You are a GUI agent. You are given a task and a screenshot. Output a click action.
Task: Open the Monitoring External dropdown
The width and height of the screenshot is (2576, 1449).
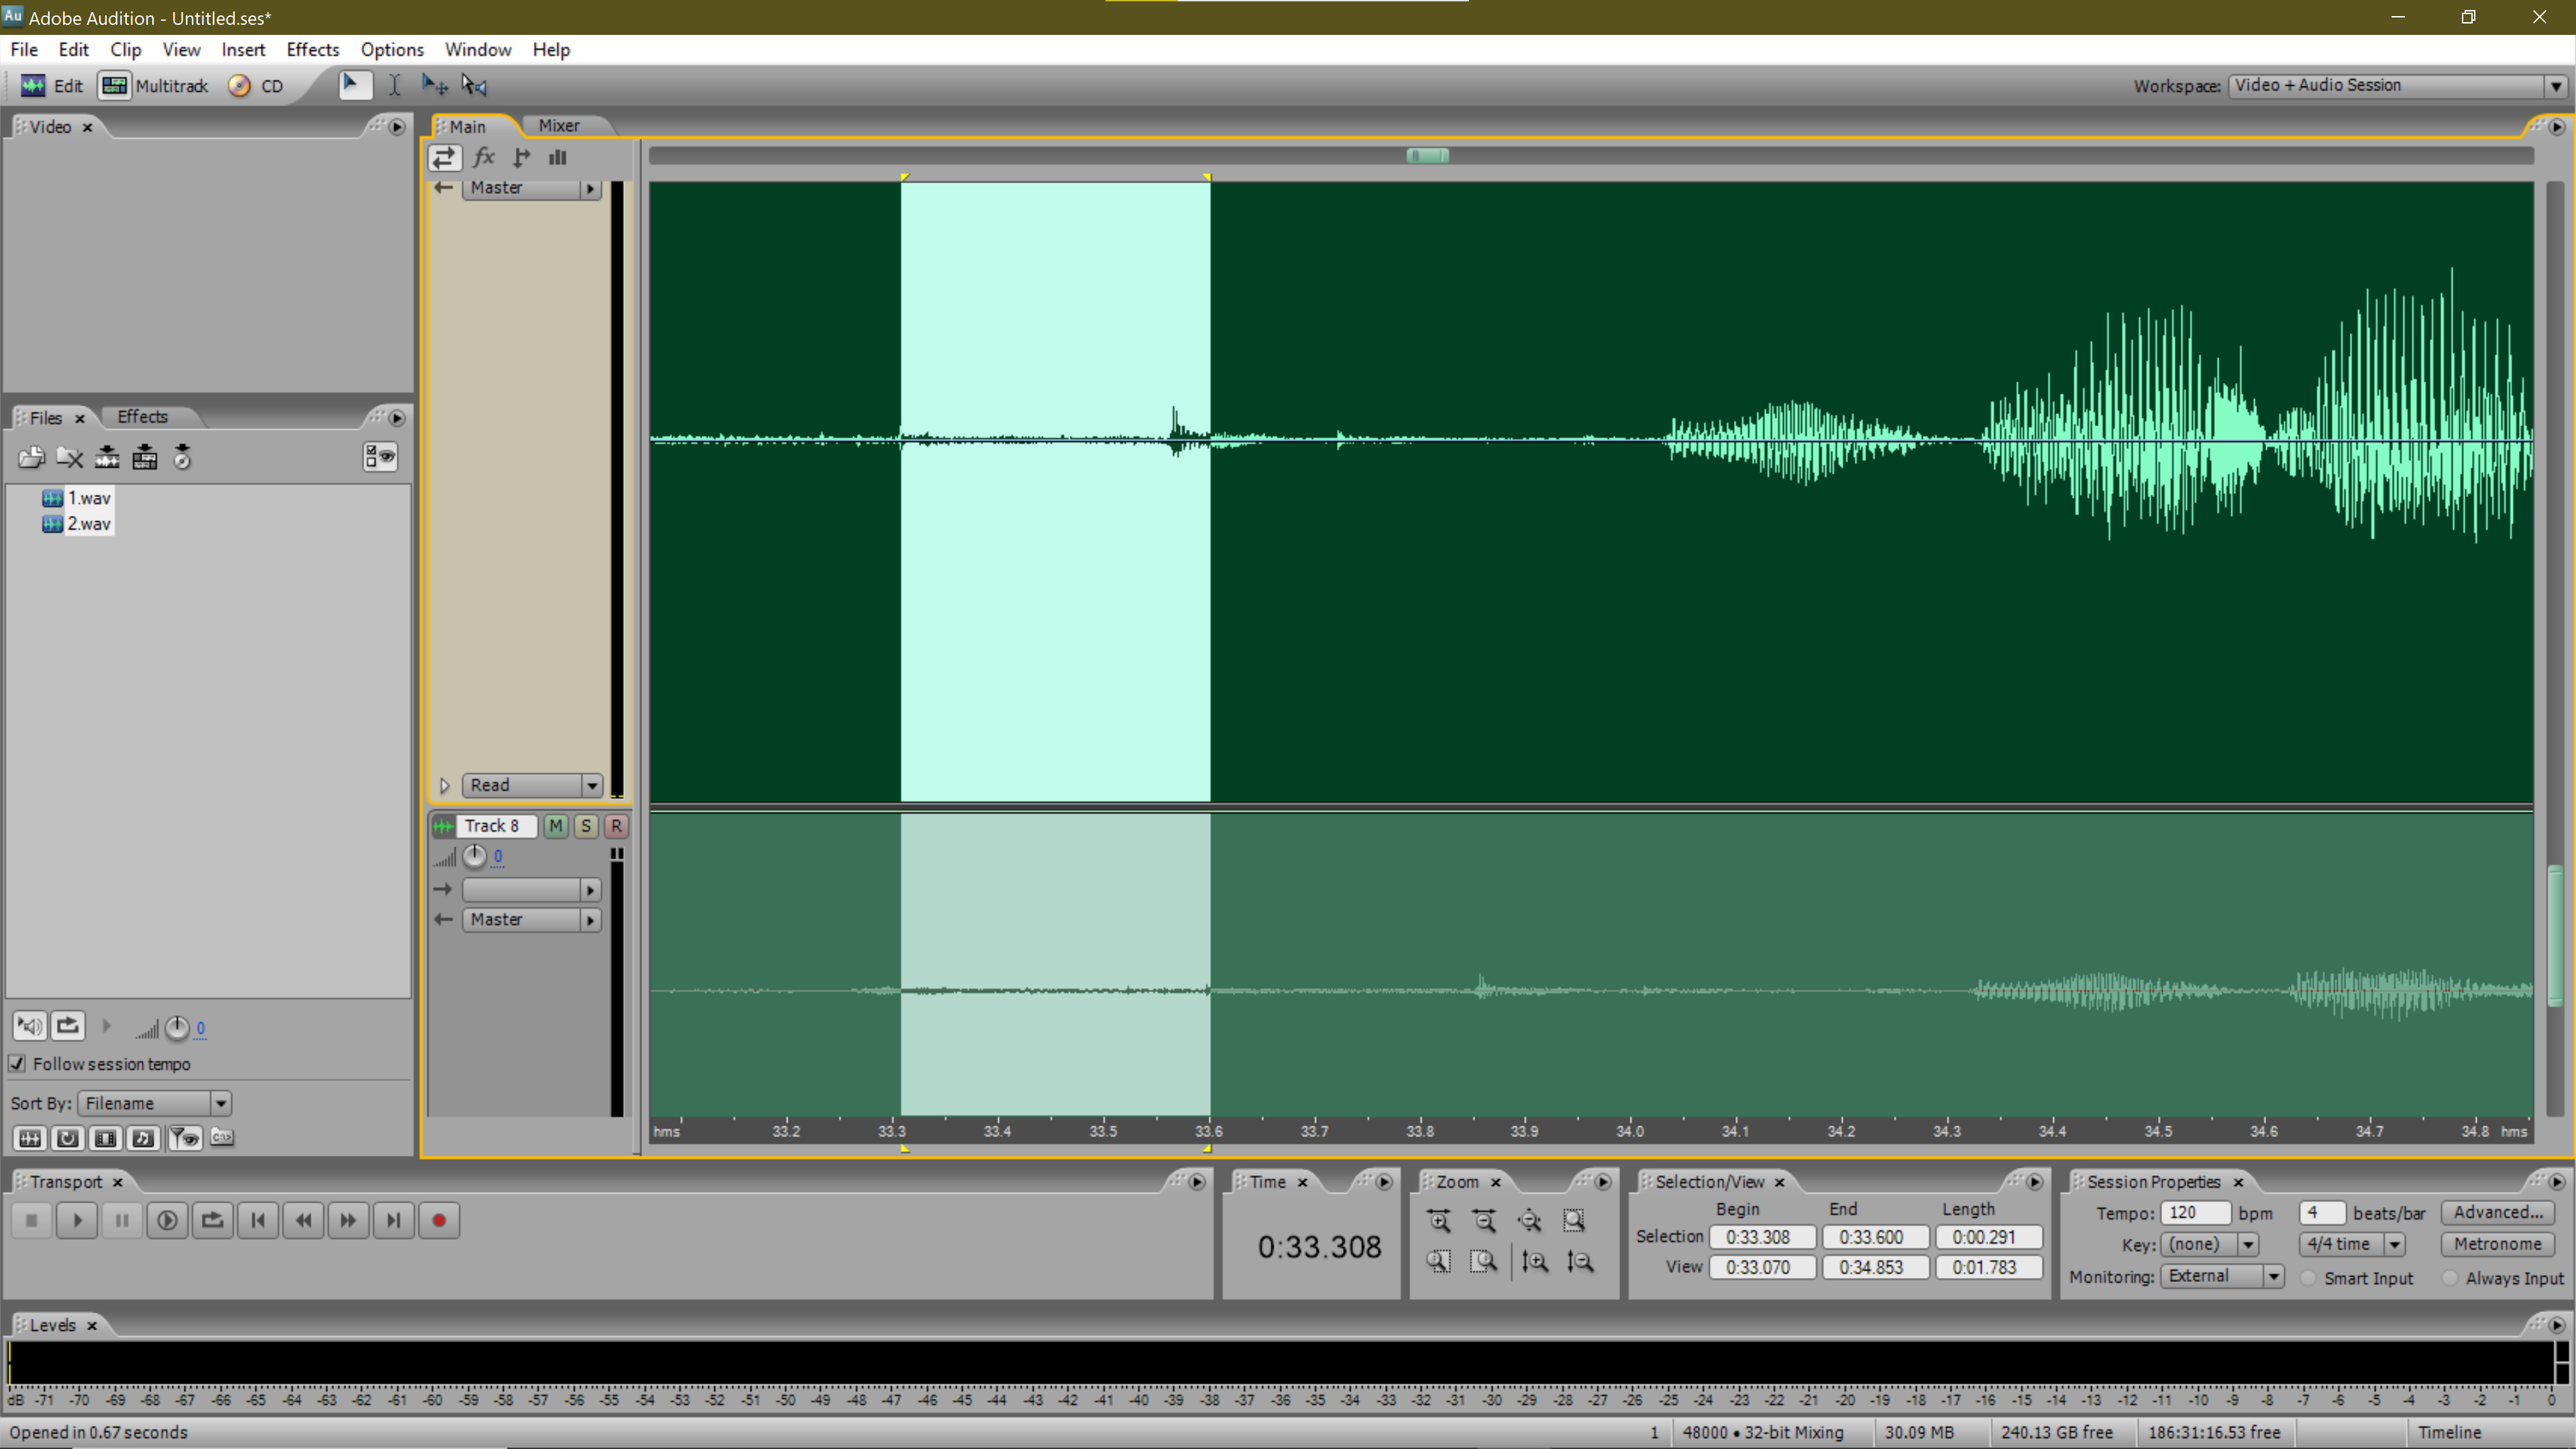pyautogui.click(x=2273, y=1276)
